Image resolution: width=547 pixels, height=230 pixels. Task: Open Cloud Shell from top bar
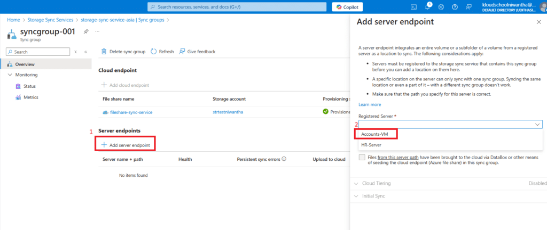click(413, 7)
